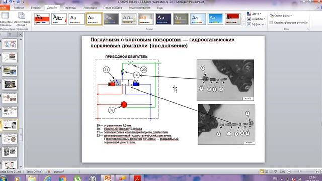
Task: Apply the dark navy blue theme
Action: click(163, 19)
